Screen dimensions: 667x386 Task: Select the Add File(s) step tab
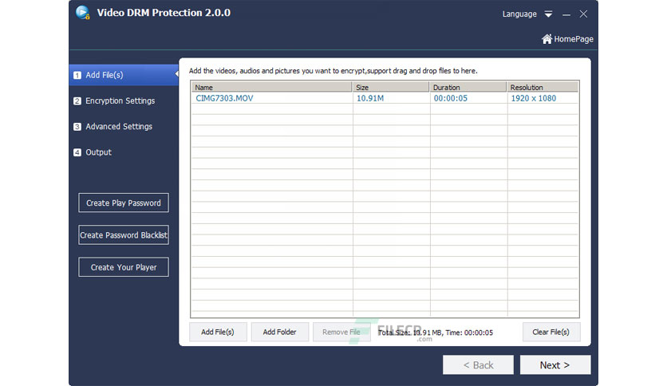click(124, 75)
